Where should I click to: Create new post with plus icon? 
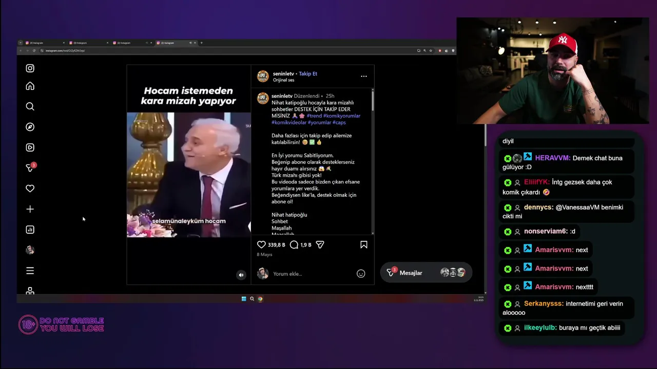coord(30,209)
